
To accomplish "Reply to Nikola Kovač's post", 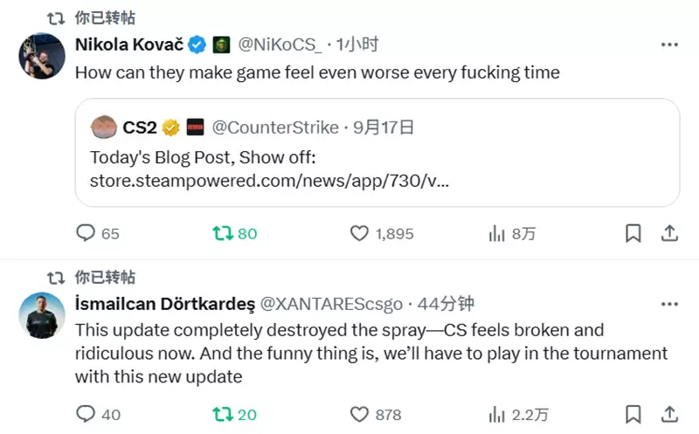I will (x=86, y=233).
